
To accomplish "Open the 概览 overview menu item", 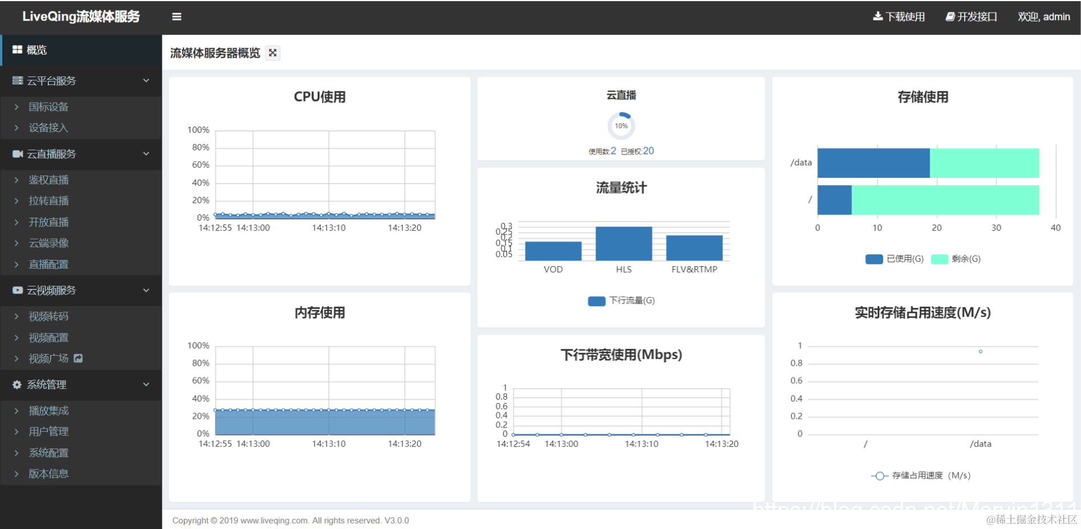I will point(81,50).
